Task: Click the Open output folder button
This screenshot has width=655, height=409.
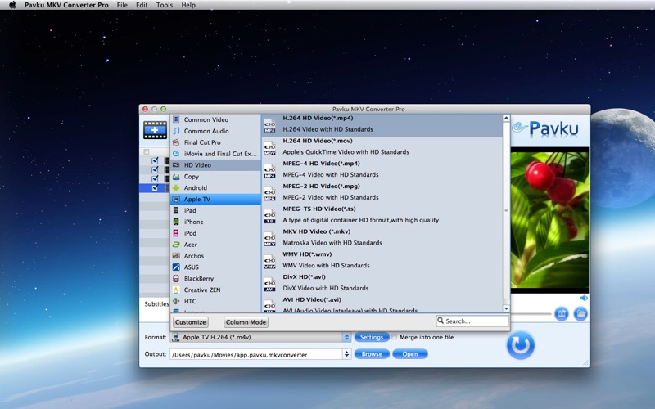Action: (x=410, y=354)
